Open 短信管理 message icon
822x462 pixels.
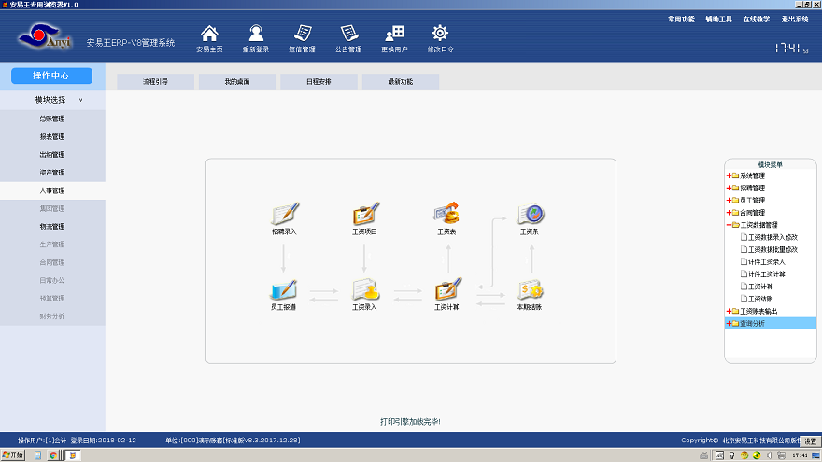302,34
